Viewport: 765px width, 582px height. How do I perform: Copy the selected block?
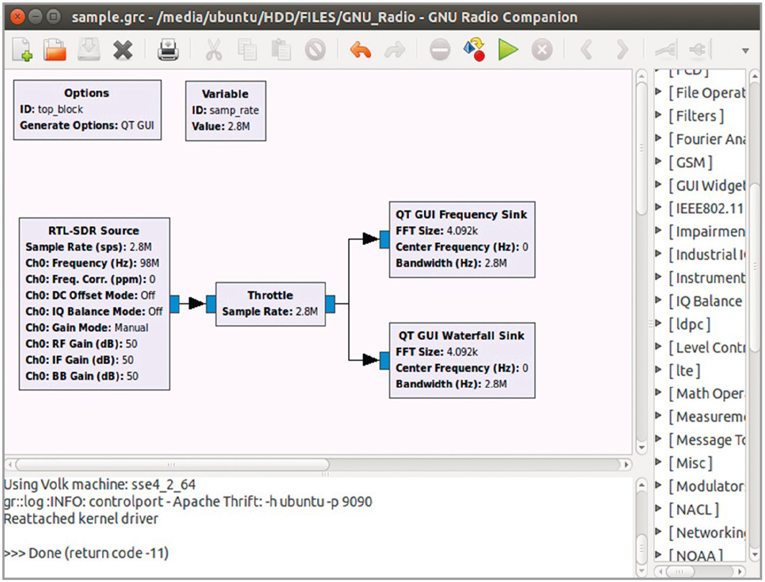pyautogui.click(x=247, y=50)
